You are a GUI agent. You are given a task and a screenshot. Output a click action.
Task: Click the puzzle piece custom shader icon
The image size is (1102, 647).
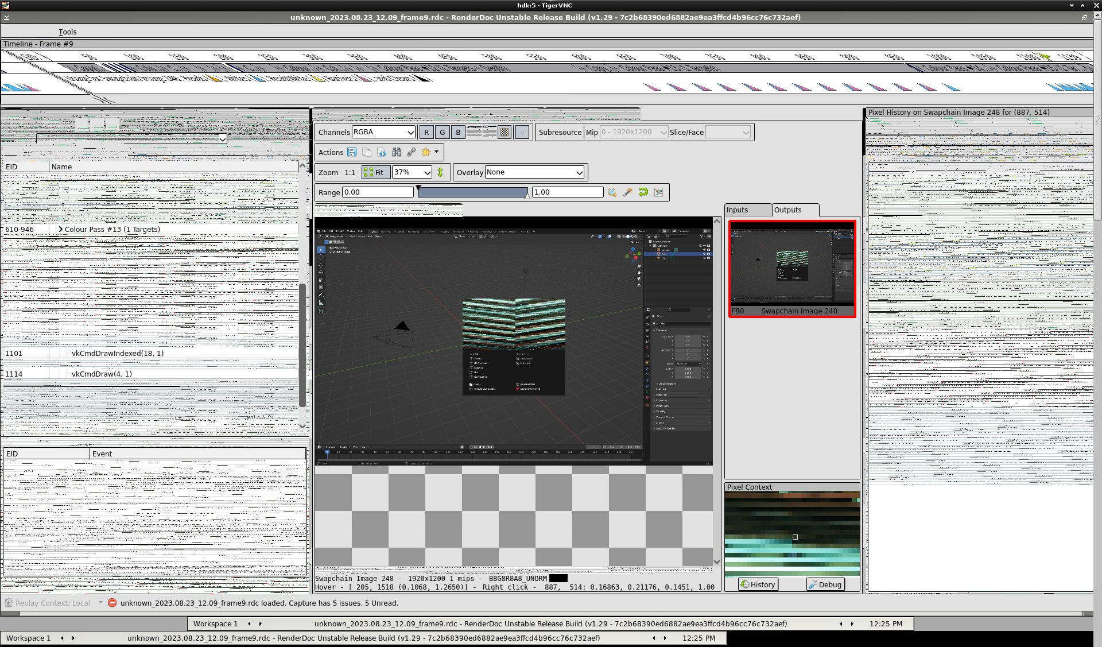click(426, 152)
